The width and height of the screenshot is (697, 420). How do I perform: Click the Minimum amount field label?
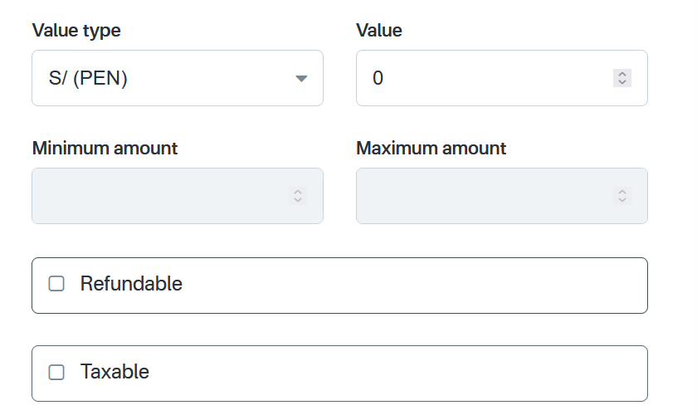pos(105,149)
